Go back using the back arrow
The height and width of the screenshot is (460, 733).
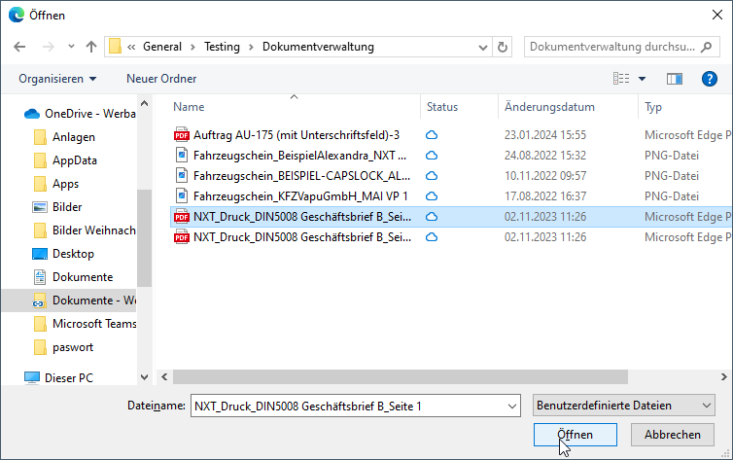[x=19, y=47]
